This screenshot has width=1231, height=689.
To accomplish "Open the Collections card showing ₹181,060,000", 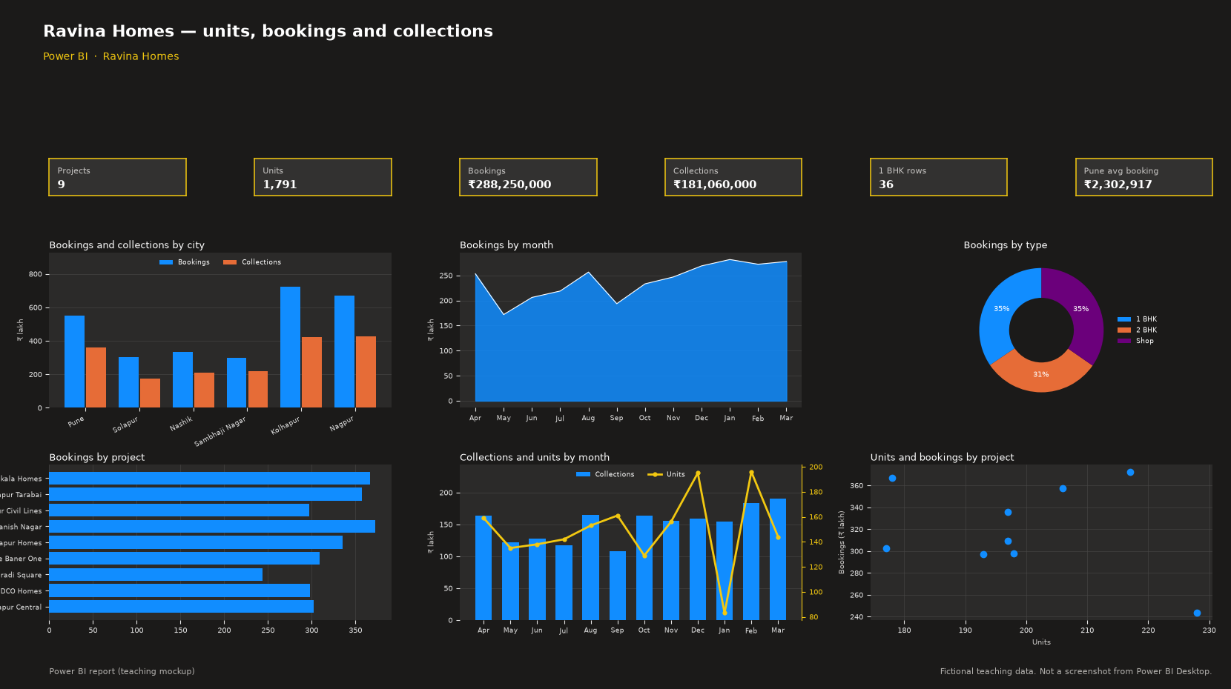I will pos(733,177).
